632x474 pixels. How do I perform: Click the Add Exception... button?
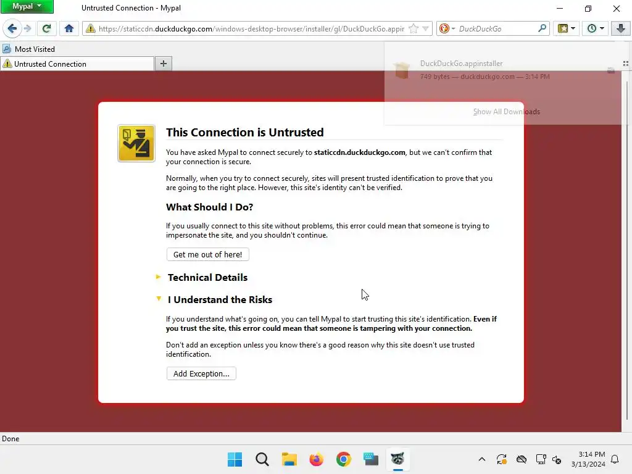pyautogui.click(x=201, y=373)
